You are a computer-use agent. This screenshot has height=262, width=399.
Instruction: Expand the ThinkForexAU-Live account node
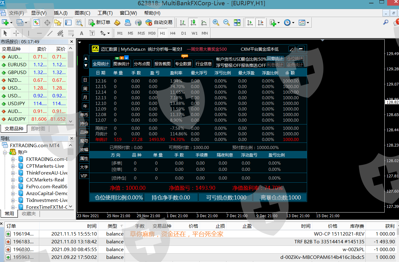[13, 173]
